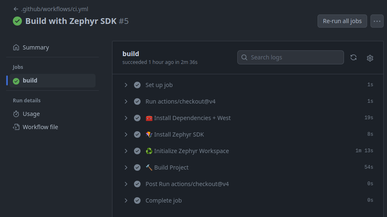Open the .github/workflows/ci.yml link
Screen dimensions: 387x217
pos(55,9)
